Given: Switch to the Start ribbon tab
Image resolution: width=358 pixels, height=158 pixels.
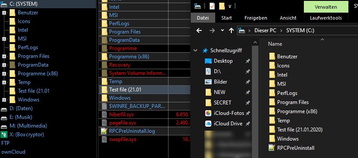Looking at the screenshot, I should 227,18.
